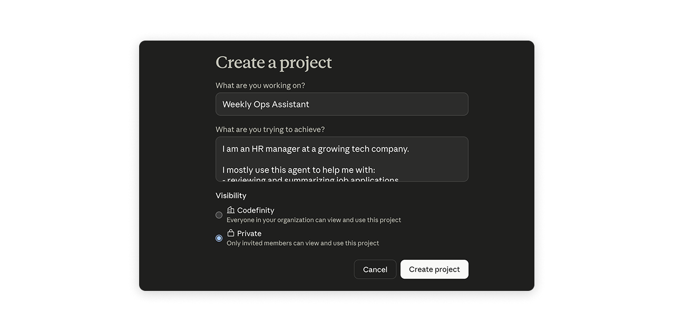Image resolution: width=673 pixels, height=332 pixels.
Task: Select the Private visibility option
Action: pos(219,238)
